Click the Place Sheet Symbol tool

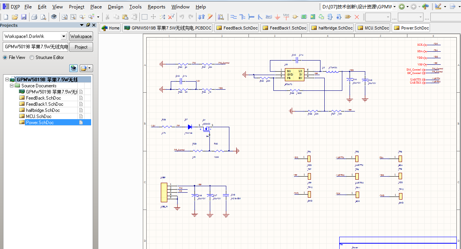click(304, 17)
